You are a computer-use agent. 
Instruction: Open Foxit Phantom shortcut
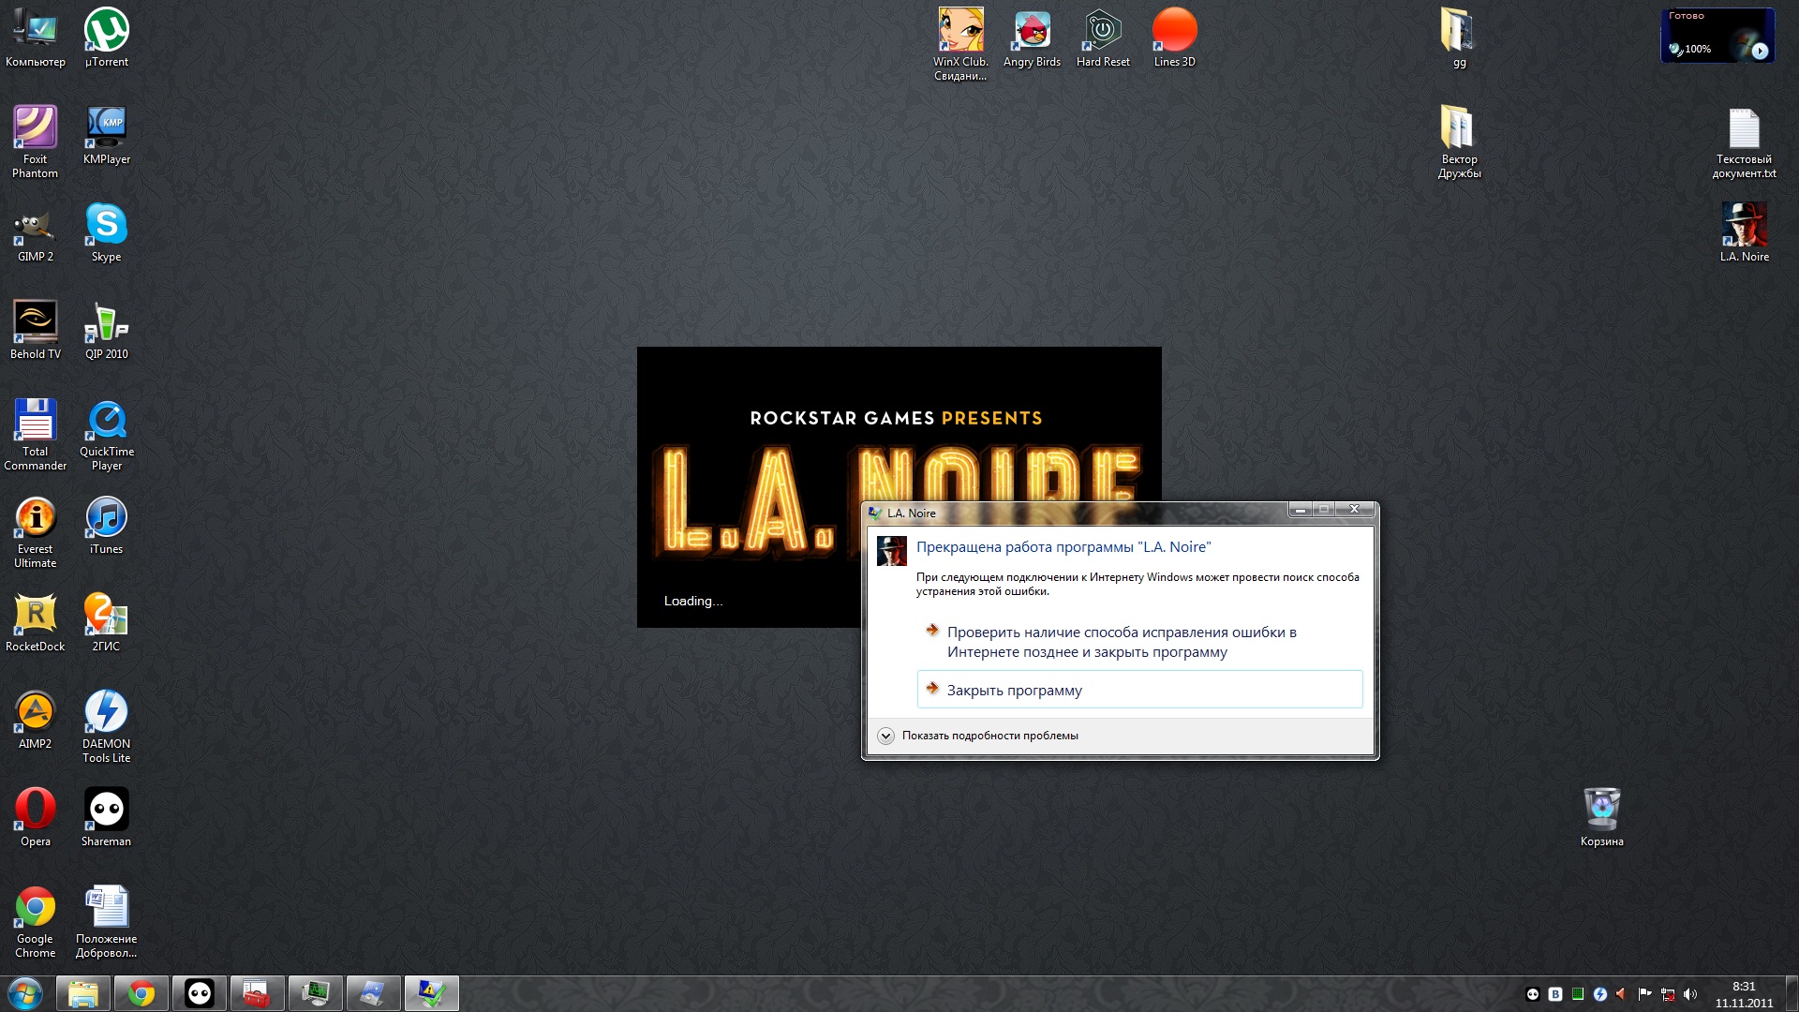[36, 141]
